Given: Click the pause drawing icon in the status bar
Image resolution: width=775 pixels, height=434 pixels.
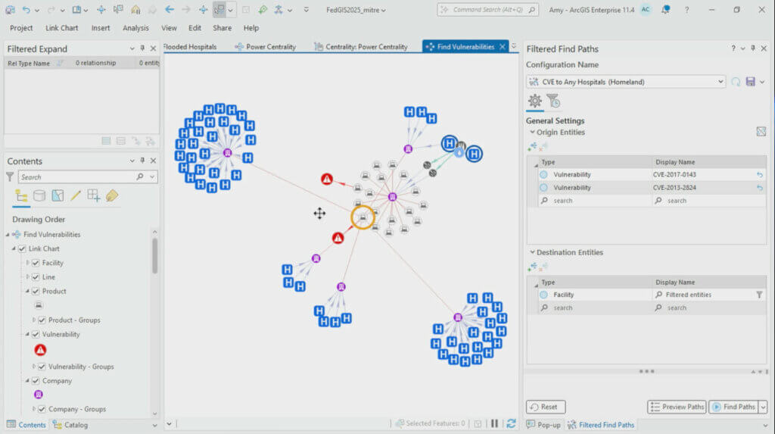Looking at the screenshot, I should tap(494, 423).
